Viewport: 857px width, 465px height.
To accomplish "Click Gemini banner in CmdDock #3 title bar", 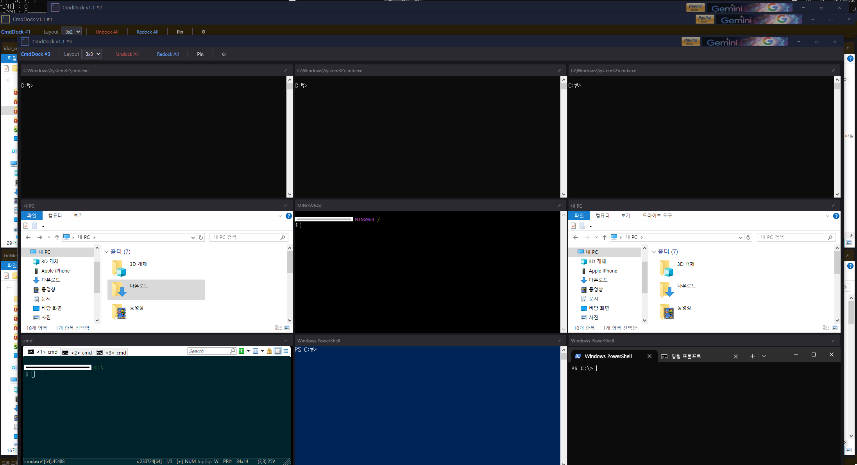I will click(745, 42).
